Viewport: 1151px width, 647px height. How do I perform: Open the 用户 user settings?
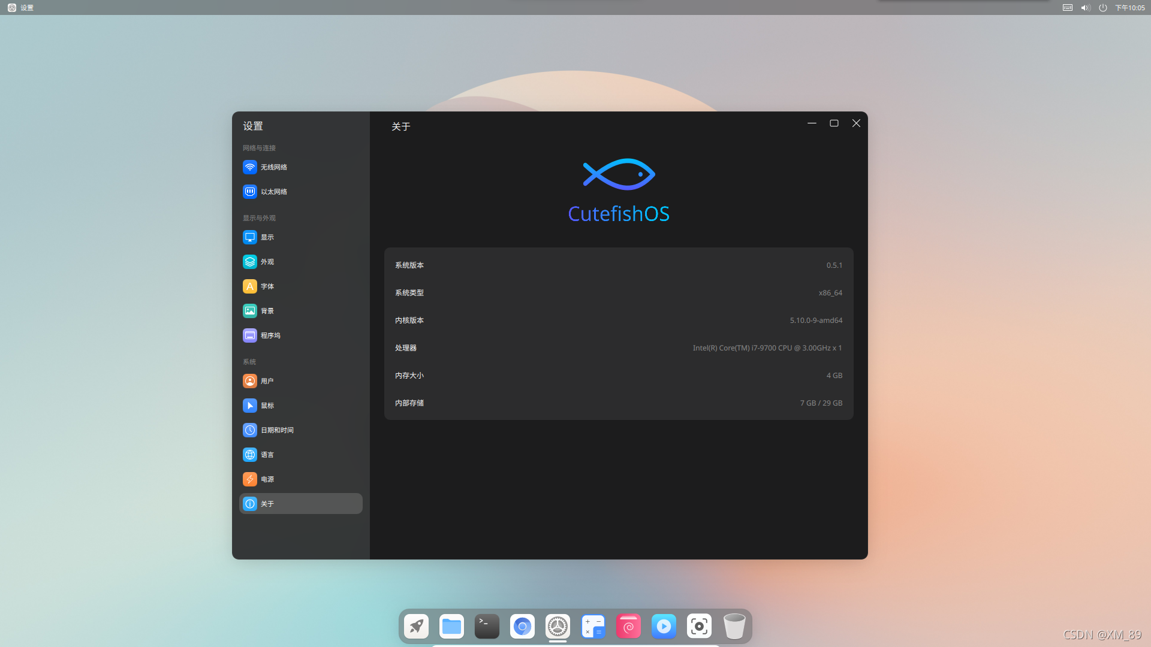point(267,381)
